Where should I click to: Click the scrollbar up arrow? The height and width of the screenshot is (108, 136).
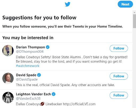pos(134,12)
